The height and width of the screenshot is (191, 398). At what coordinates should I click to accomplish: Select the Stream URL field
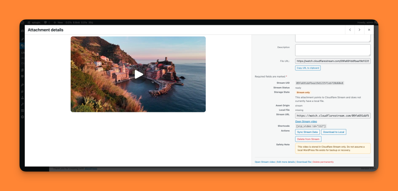coord(333,115)
